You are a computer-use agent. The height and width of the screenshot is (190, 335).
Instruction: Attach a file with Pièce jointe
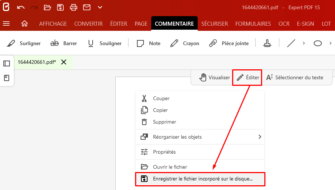click(229, 43)
